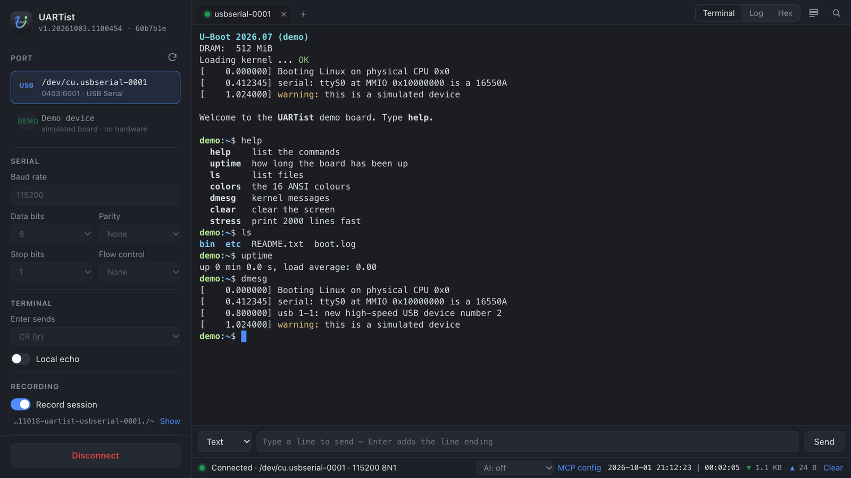Switch to the Log view tab
This screenshot has height=478, width=851.
(756, 13)
